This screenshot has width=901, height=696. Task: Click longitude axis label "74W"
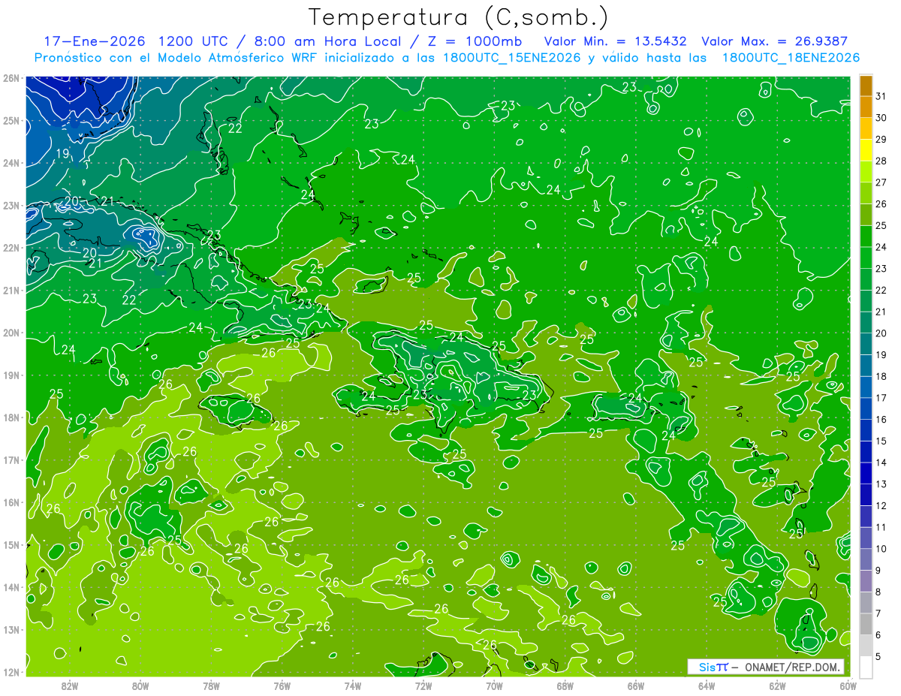click(x=353, y=685)
